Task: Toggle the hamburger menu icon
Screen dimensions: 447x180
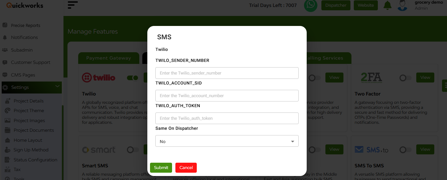Action: 72,5
